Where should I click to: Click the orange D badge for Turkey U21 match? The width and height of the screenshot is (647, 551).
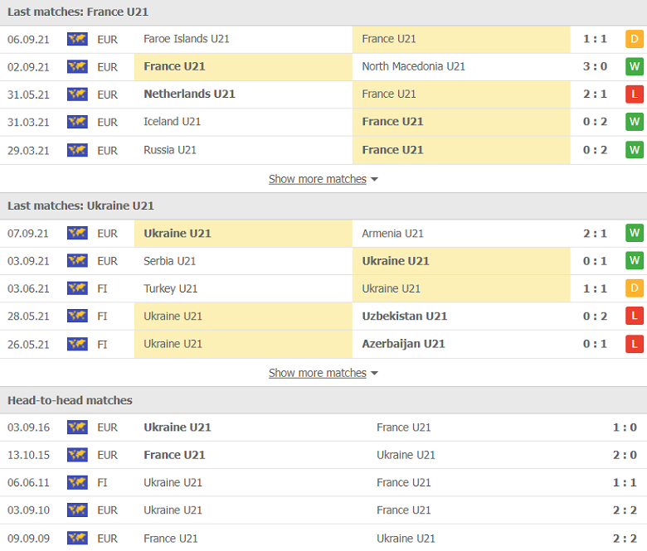point(635,288)
